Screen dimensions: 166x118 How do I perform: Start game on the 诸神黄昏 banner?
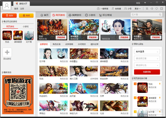(93, 37)
